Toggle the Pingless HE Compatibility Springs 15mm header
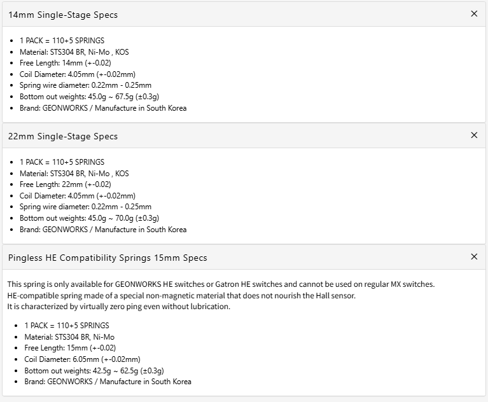The width and height of the screenshot is (488, 402). [x=108, y=258]
